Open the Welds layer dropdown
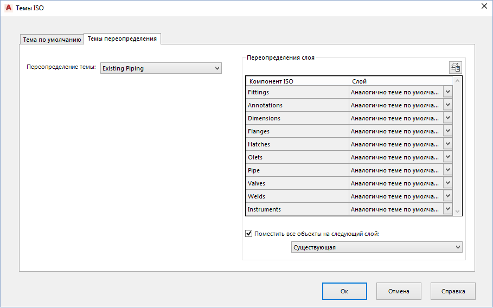The width and height of the screenshot is (493, 308). click(x=447, y=196)
